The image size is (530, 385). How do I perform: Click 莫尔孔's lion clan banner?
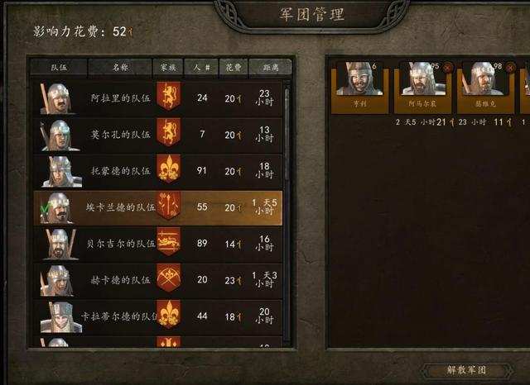point(168,132)
